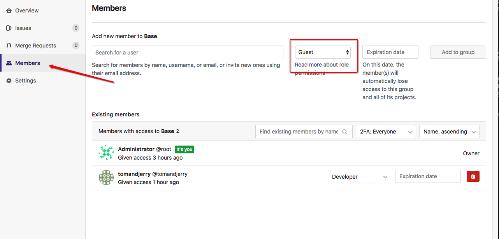Image resolution: width=499 pixels, height=239 pixels.
Task: Change tomandjerry's Developer role dropdown
Action: coord(359,176)
